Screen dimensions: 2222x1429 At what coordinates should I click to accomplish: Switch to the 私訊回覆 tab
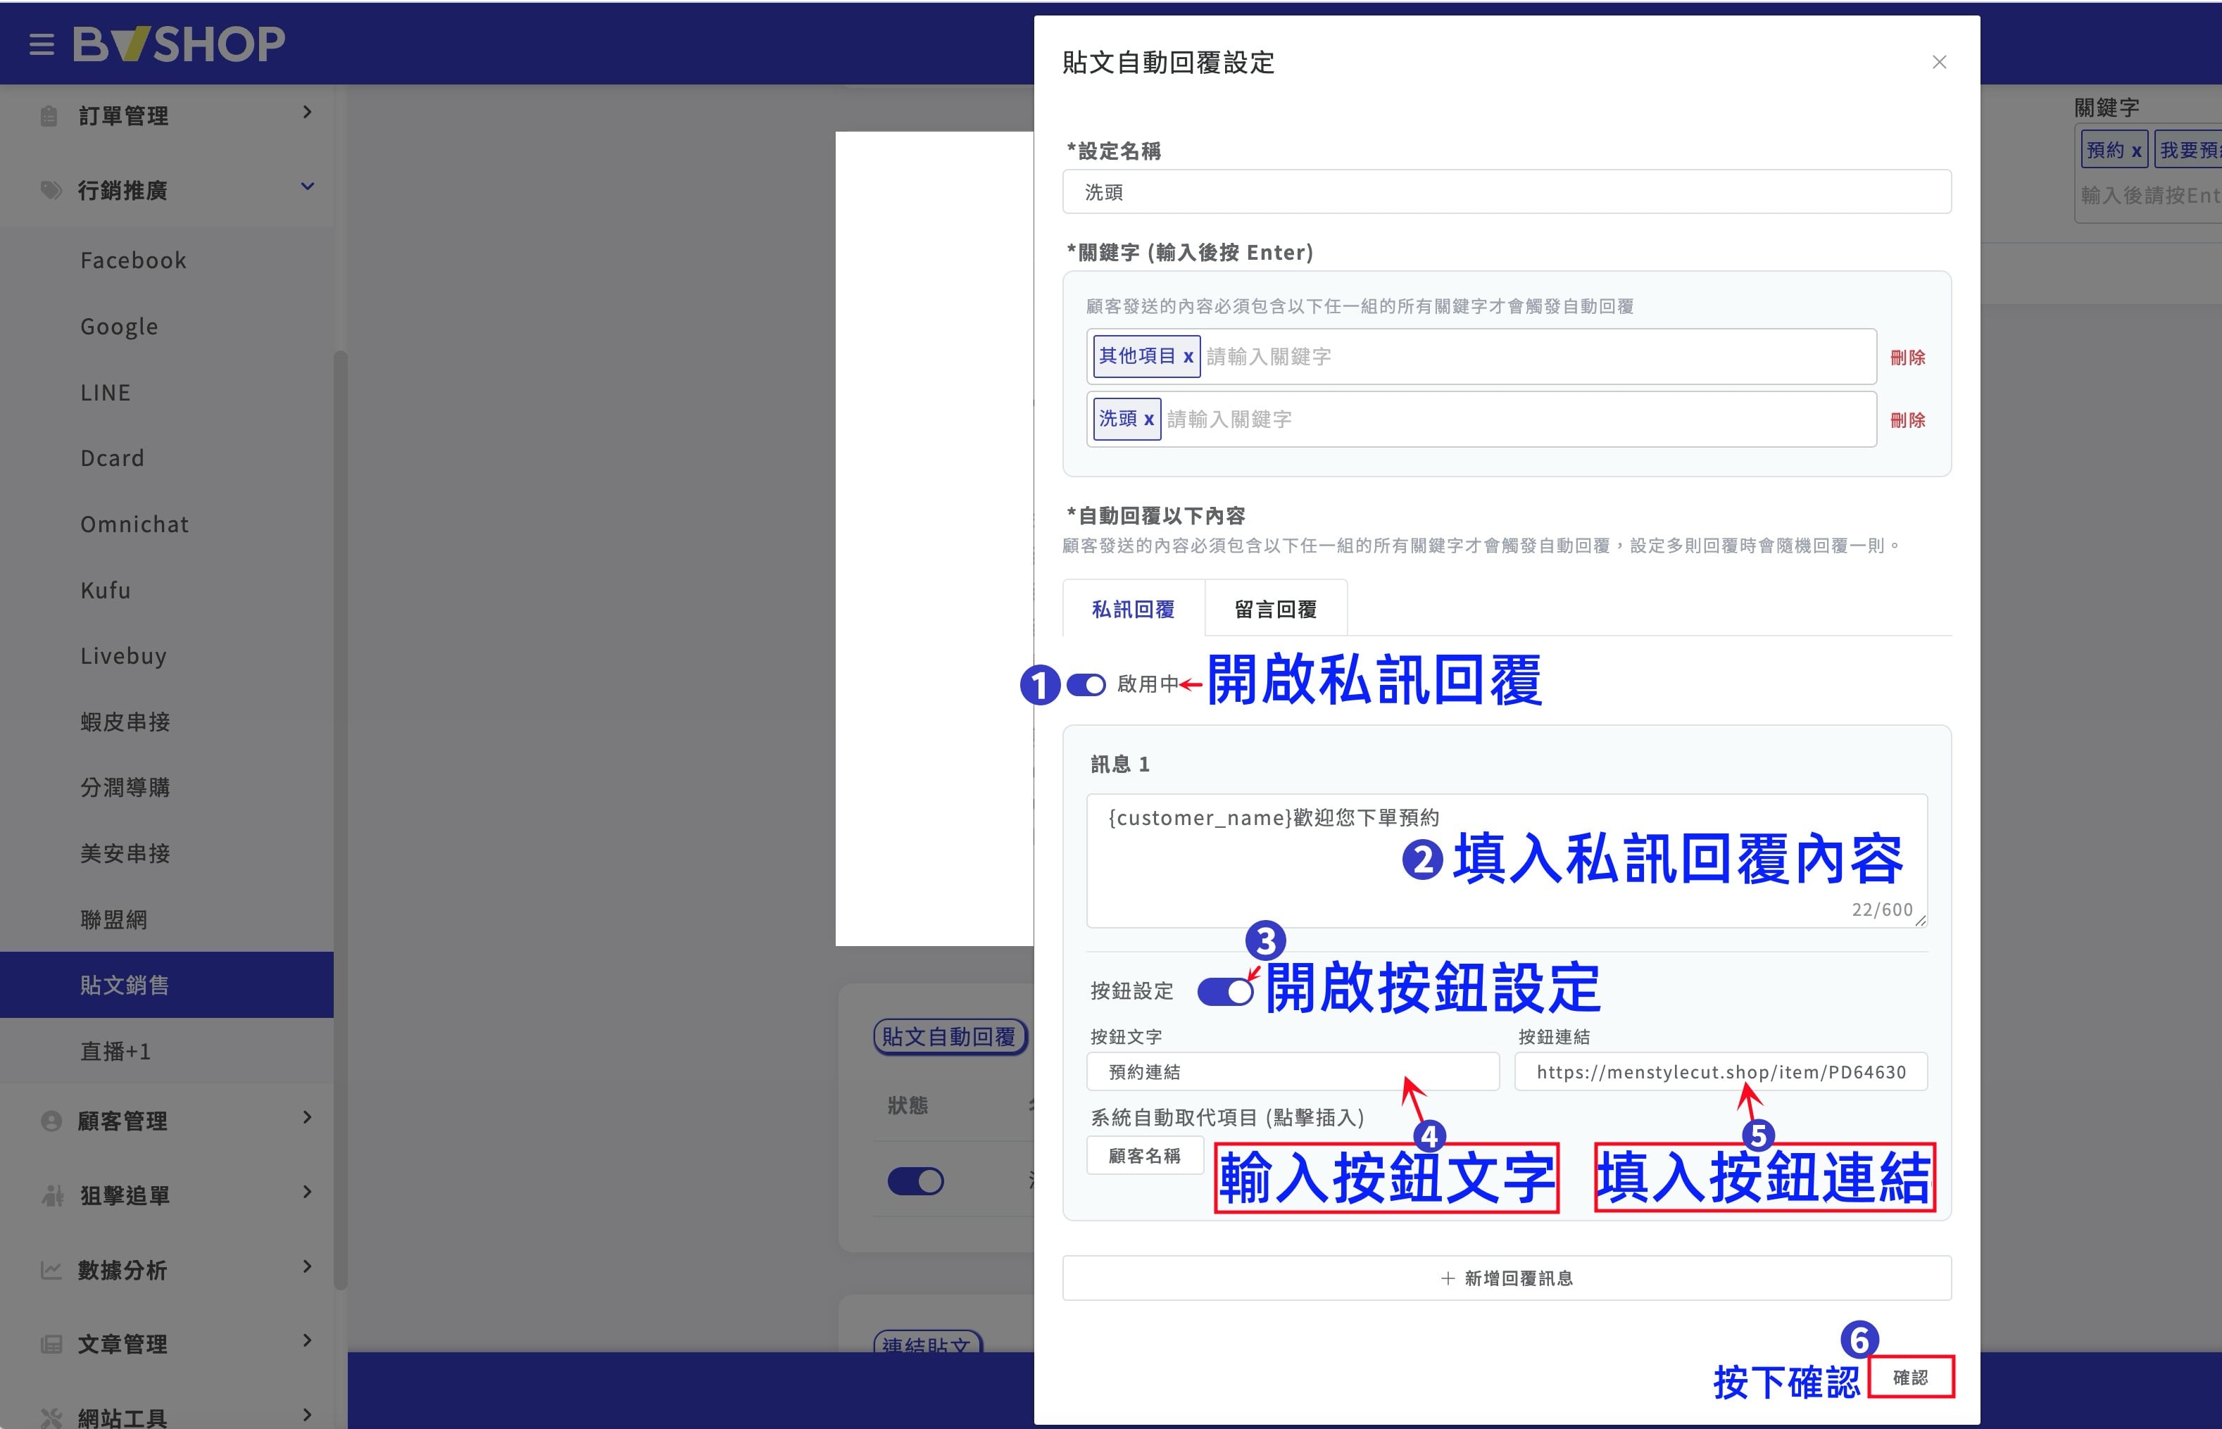pyautogui.click(x=1134, y=609)
